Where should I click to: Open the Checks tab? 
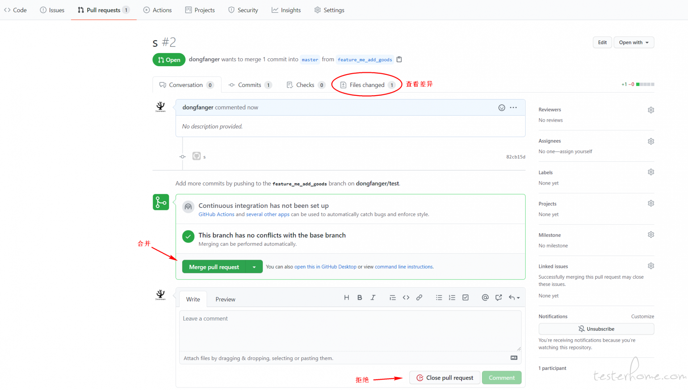click(306, 85)
